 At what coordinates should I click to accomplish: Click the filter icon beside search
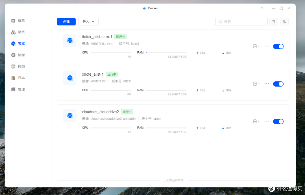click(284, 21)
